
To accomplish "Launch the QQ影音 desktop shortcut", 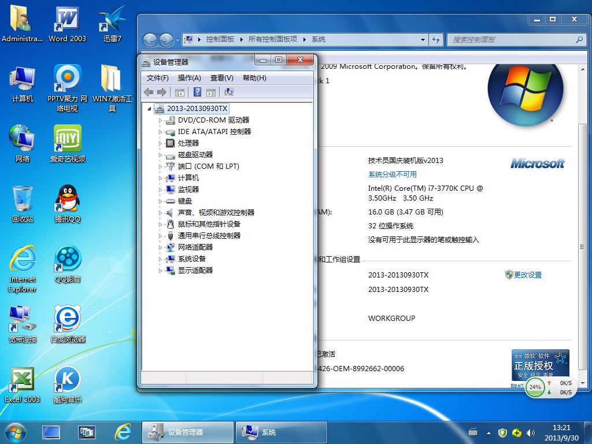I will point(67,264).
